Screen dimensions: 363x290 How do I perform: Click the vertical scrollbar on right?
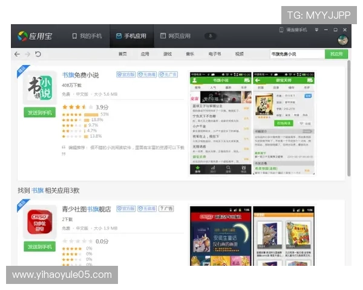click(349, 118)
